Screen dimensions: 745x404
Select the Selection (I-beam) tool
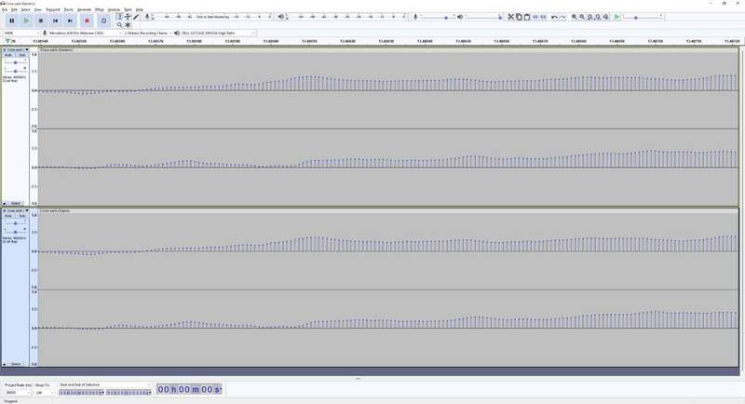pyautogui.click(x=120, y=17)
